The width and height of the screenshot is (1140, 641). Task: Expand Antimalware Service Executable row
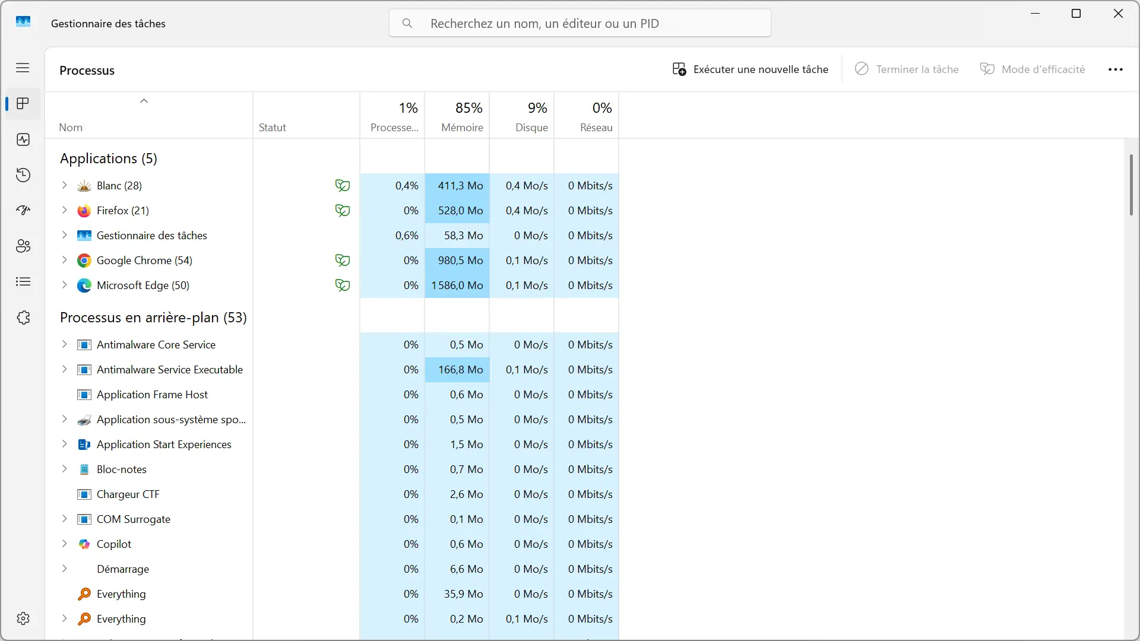click(x=64, y=369)
